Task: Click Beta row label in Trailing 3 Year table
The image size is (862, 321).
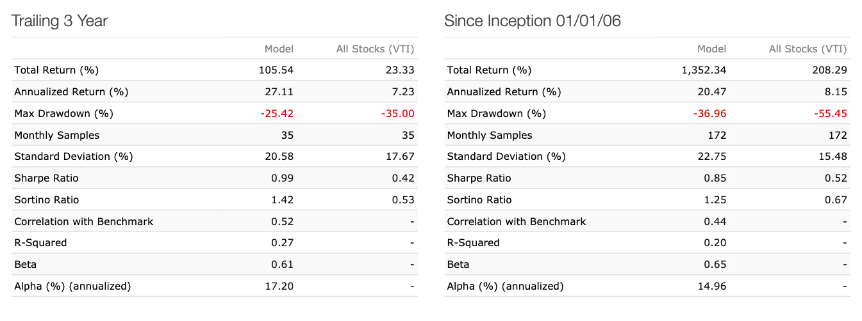Action: (25, 265)
